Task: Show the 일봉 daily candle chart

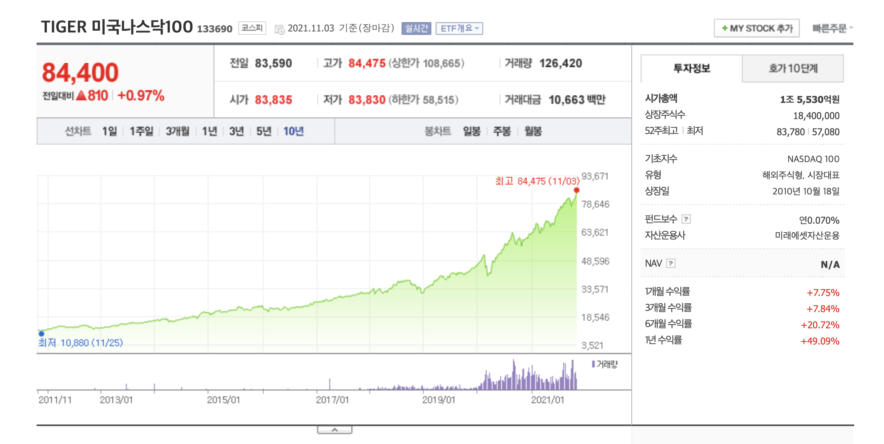Action: [x=472, y=131]
